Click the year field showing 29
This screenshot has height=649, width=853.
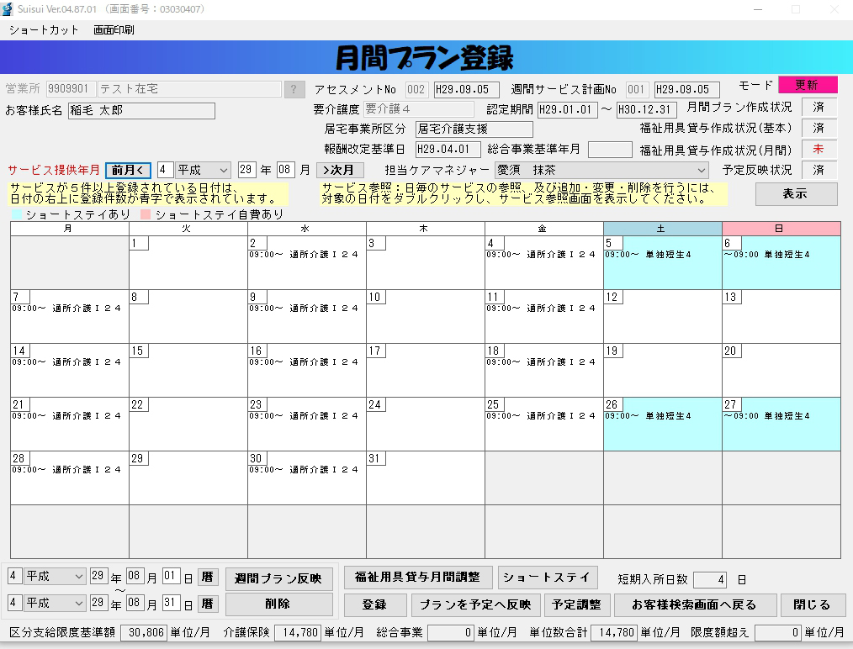[246, 170]
